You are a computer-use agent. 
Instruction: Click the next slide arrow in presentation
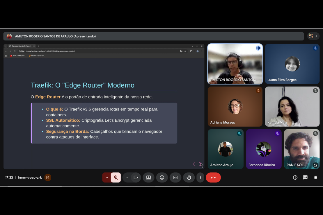200,164
